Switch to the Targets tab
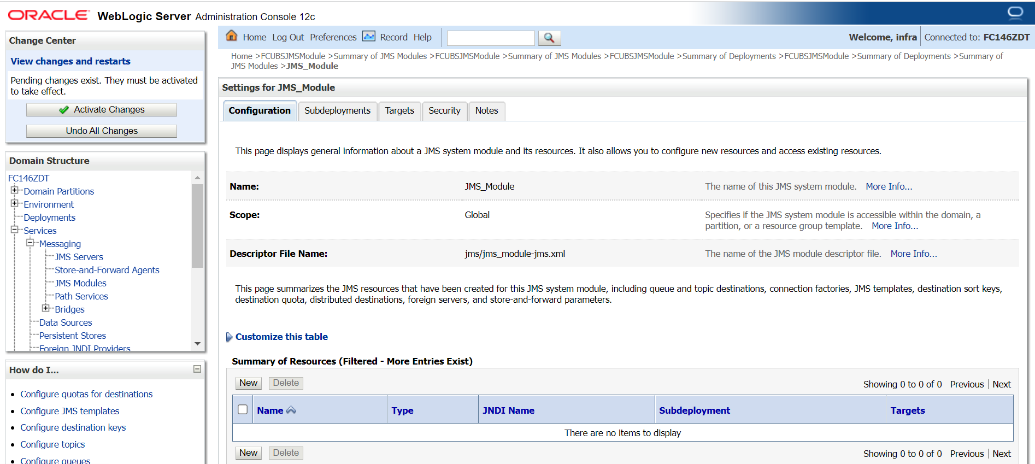 point(399,110)
